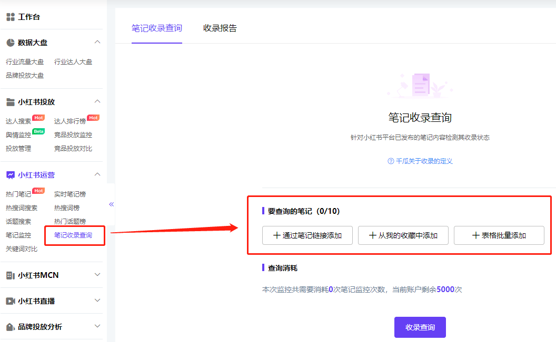Click the 小红书运营 chart icon

pos(11,175)
